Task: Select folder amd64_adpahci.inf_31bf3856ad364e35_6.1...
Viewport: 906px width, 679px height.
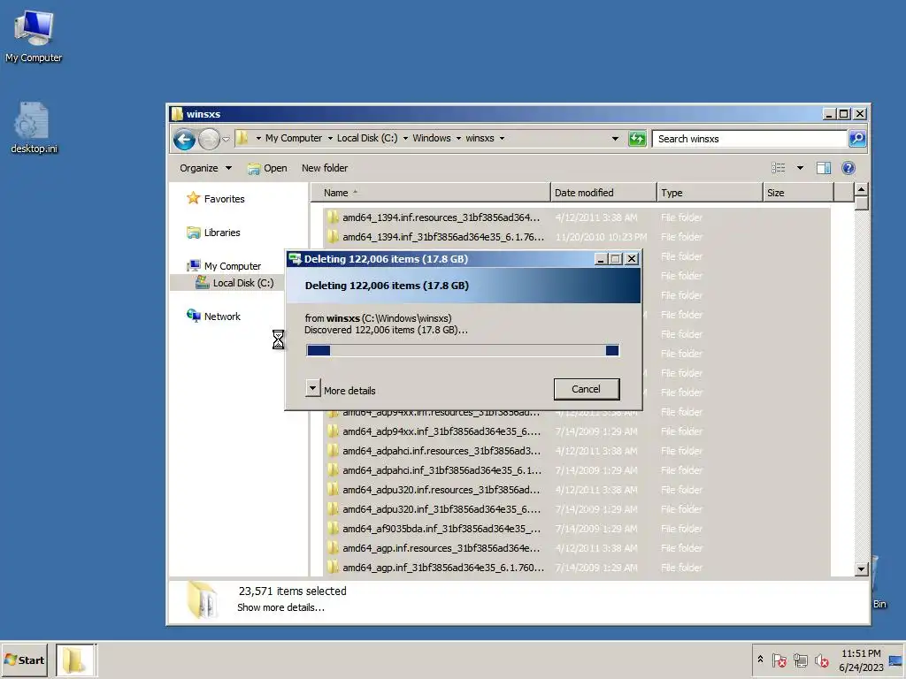Action: click(x=576, y=470)
